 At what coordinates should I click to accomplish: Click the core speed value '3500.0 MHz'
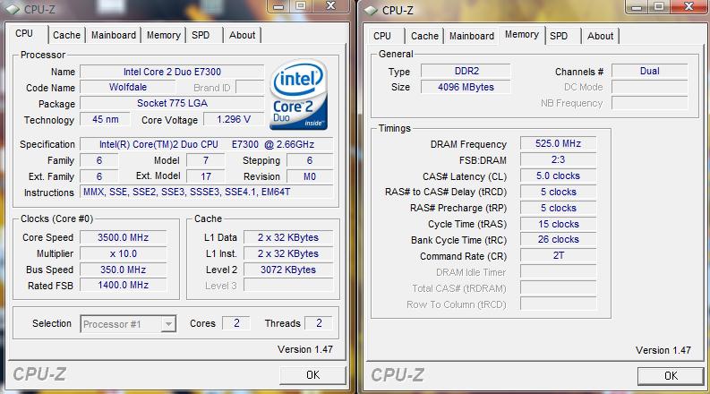point(124,237)
